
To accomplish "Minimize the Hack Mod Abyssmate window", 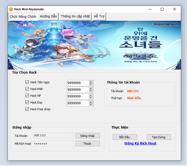I will (x=150, y=9).
